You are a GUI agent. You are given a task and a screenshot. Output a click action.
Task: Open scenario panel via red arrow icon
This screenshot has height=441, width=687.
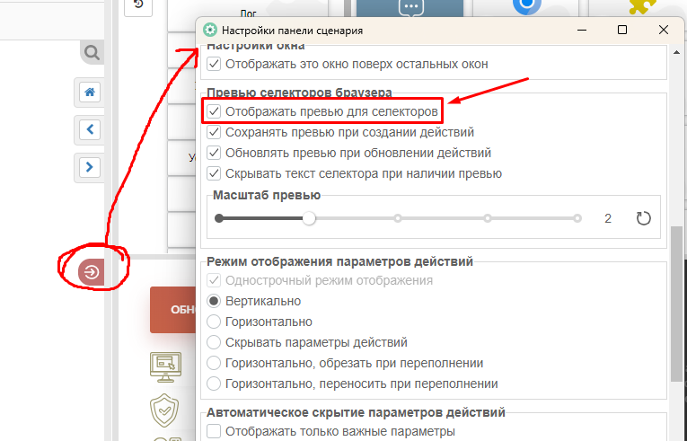pyautogui.click(x=91, y=272)
